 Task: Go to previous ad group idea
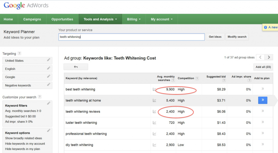260,57
